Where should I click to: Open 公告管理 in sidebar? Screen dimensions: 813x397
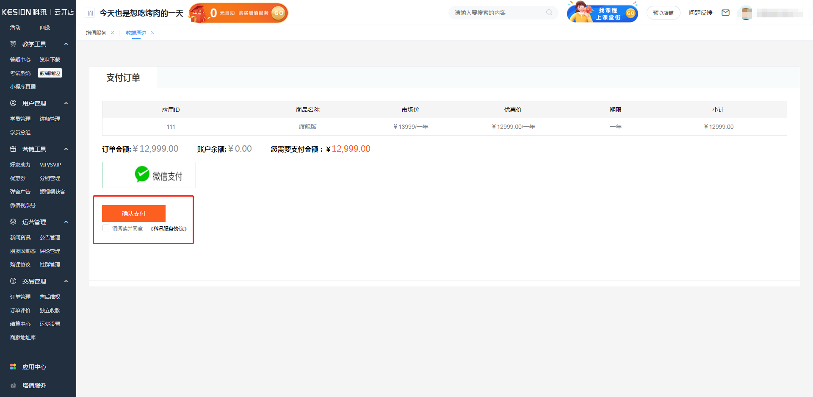tap(50, 238)
